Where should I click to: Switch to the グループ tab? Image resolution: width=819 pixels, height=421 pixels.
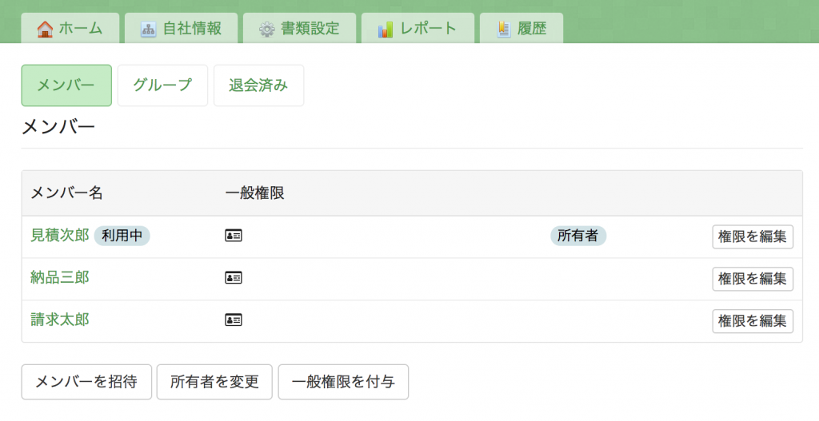162,85
